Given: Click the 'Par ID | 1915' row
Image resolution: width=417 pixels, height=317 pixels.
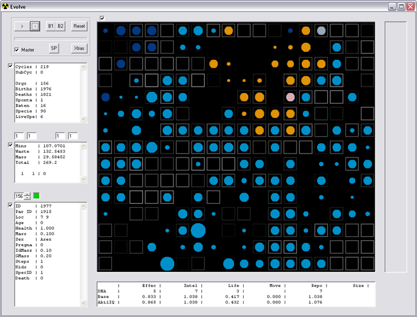Looking at the screenshot, I should tap(33, 212).
